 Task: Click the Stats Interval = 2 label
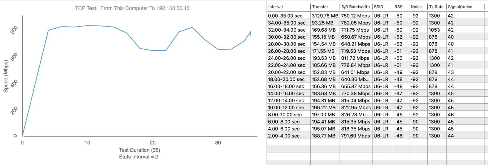point(138,157)
